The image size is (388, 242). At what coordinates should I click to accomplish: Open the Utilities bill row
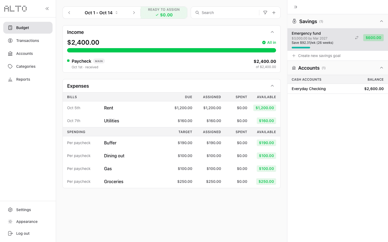tap(171, 121)
